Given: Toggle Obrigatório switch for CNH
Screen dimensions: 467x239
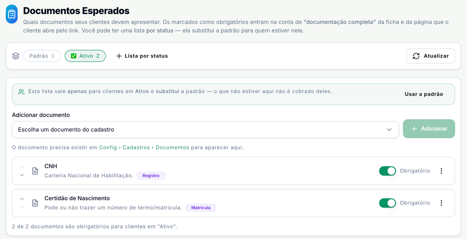Looking at the screenshot, I should tap(388, 171).
